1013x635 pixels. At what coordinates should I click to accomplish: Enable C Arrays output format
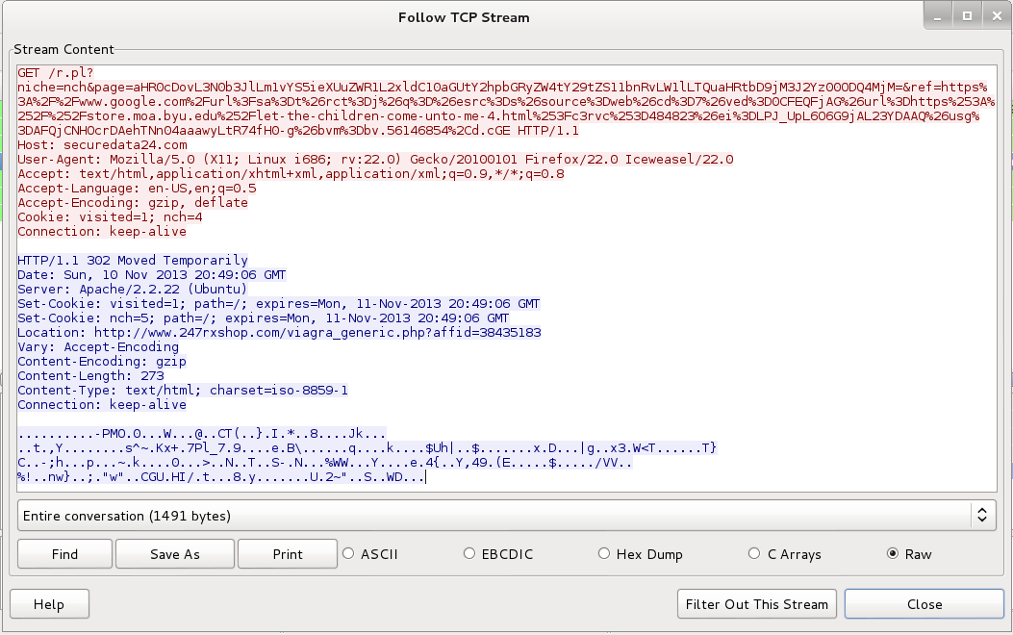pos(754,554)
